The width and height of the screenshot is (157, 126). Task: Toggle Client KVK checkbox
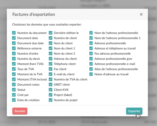[50, 90]
